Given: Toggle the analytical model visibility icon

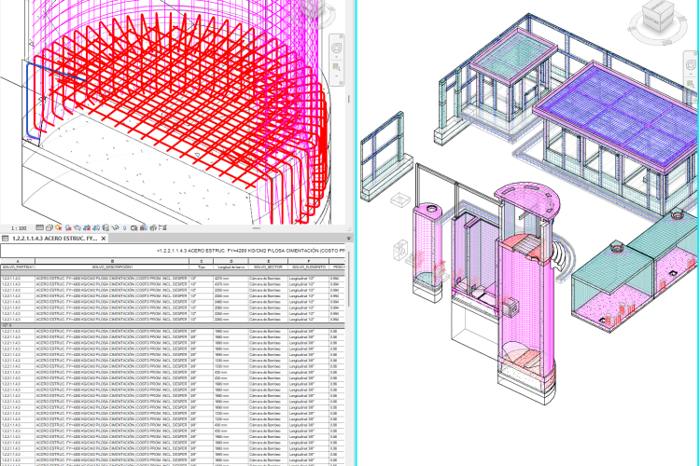Looking at the screenshot, I should pyautogui.click(x=144, y=227).
